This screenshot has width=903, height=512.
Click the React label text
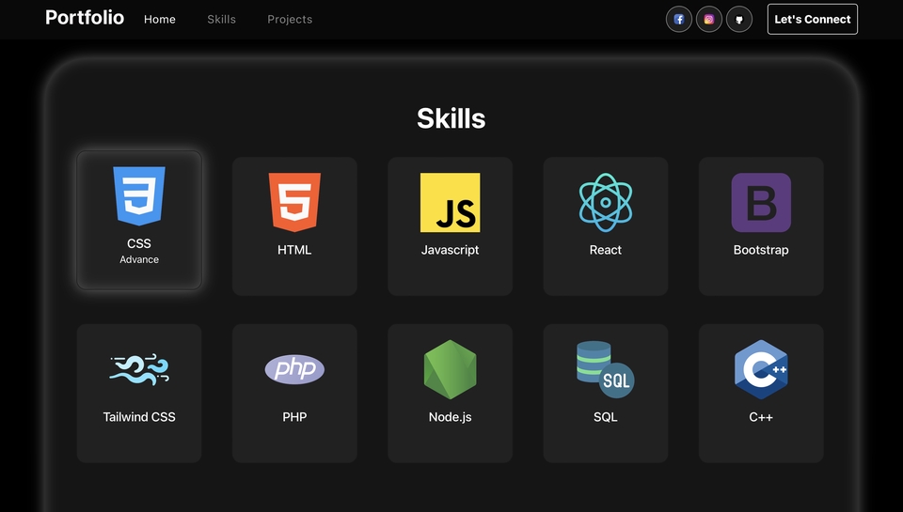606,250
